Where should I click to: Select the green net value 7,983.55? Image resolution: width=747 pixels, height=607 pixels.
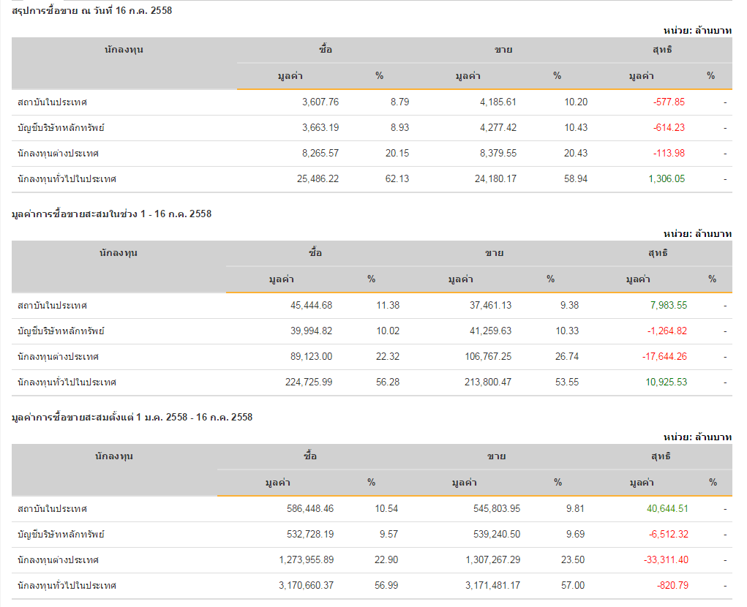click(x=665, y=306)
